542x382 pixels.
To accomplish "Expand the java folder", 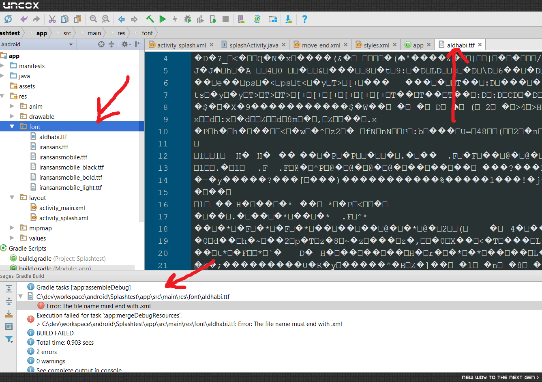I will point(2,76).
